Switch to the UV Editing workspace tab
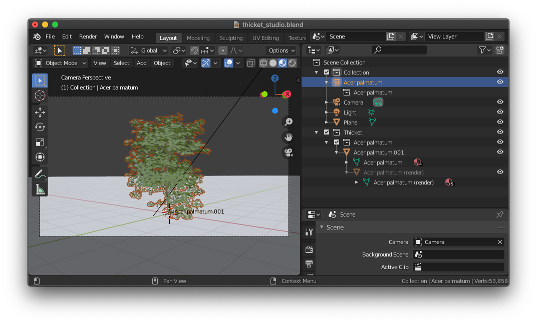This screenshot has width=537, height=323. (265, 38)
